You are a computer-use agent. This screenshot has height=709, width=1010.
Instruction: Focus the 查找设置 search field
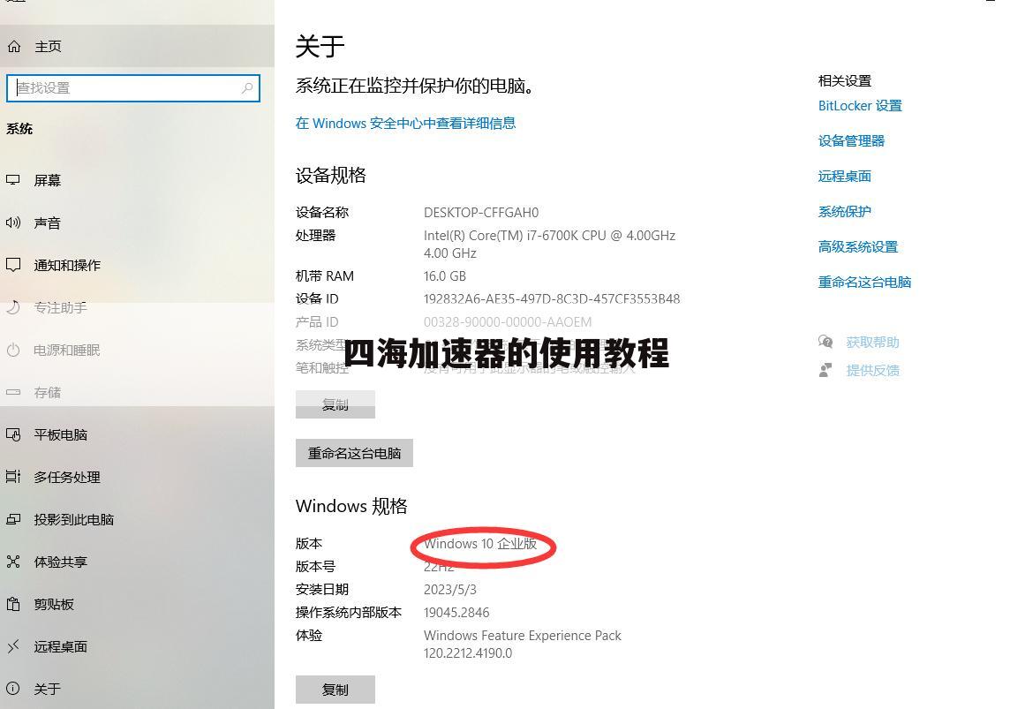[x=133, y=87]
